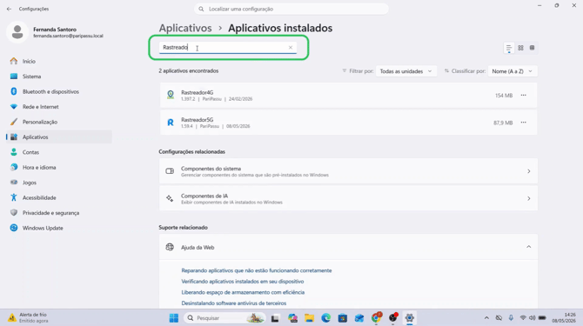
Task: Open Contas settings
Action: (x=59, y=152)
